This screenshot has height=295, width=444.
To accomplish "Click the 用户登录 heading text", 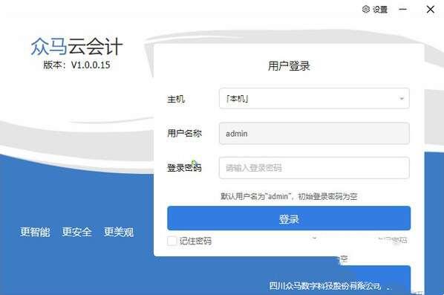I will (x=289, y=66).
